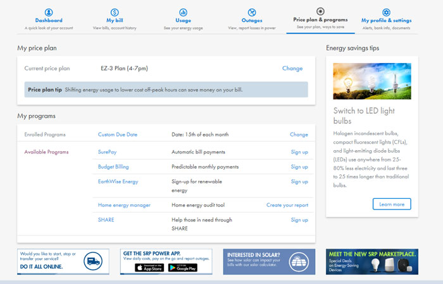Image resolution: width=443 pixels, height=284 pixels.
Task: Open the App Store download badge
Action: (149, 268)
